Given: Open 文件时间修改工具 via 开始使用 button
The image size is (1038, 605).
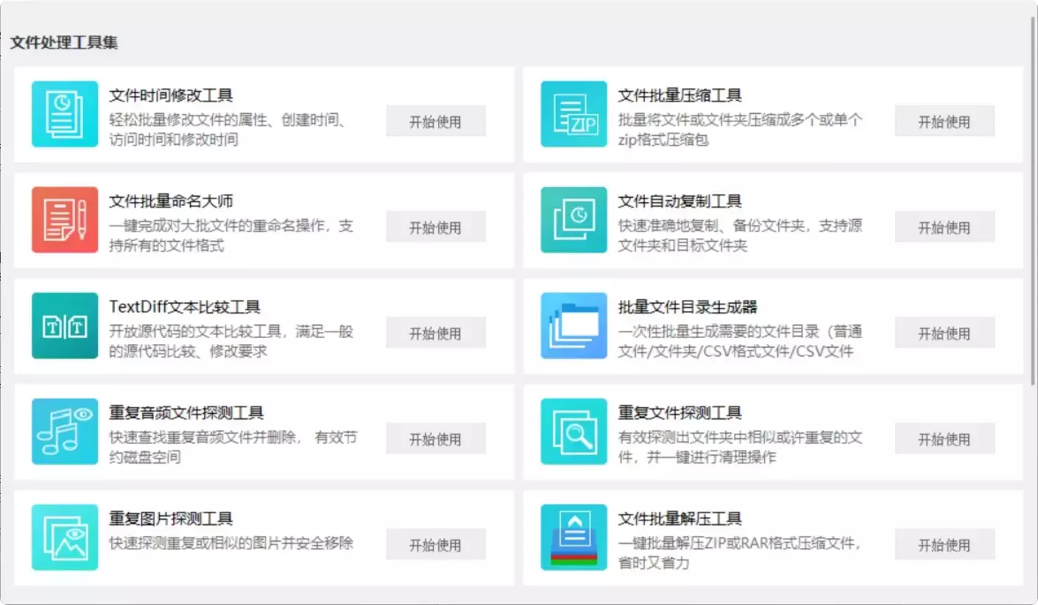Looking at the screenshot, I should click(x=435, y=121).
